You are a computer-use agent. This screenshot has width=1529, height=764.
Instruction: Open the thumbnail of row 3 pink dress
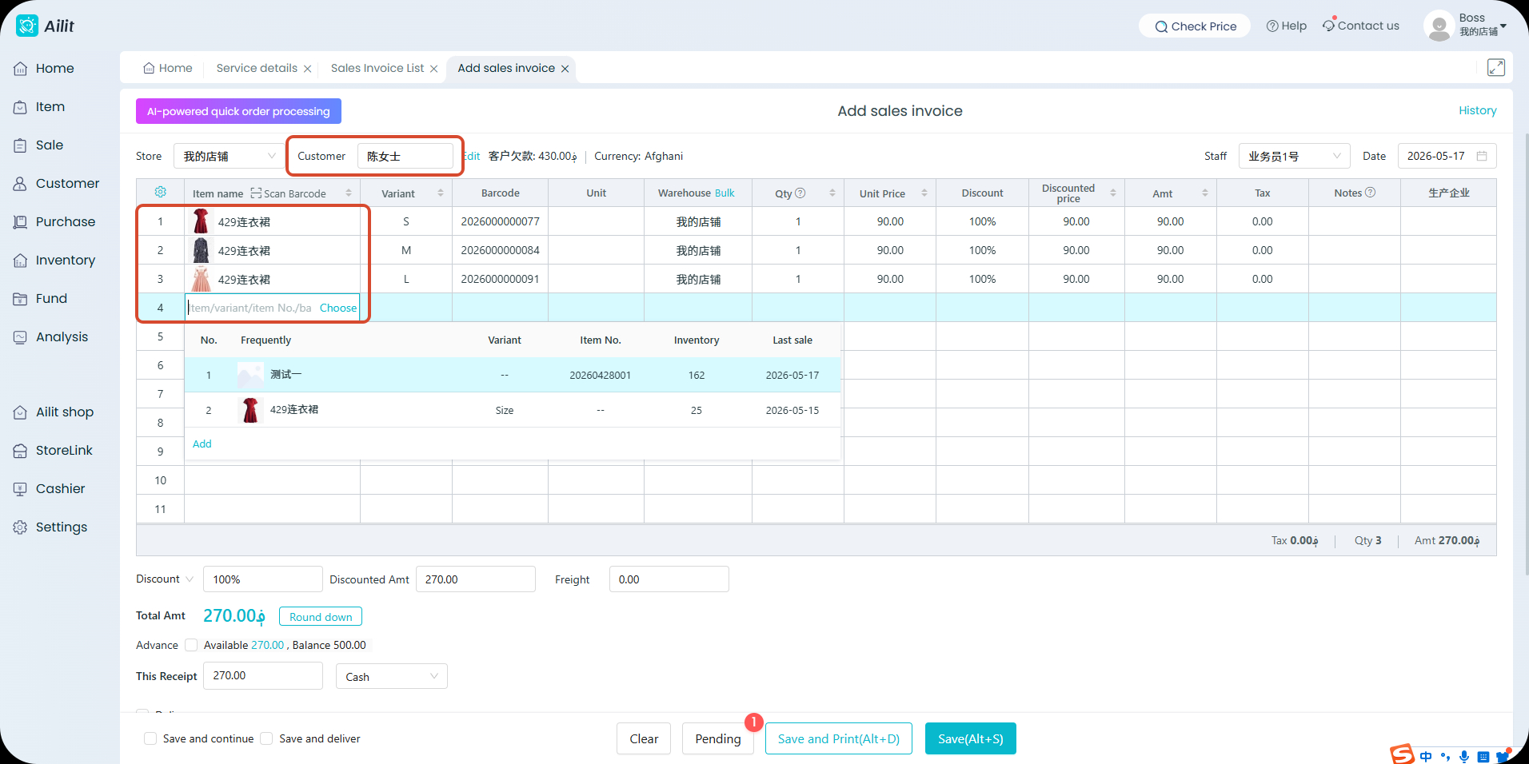point(201,279)
